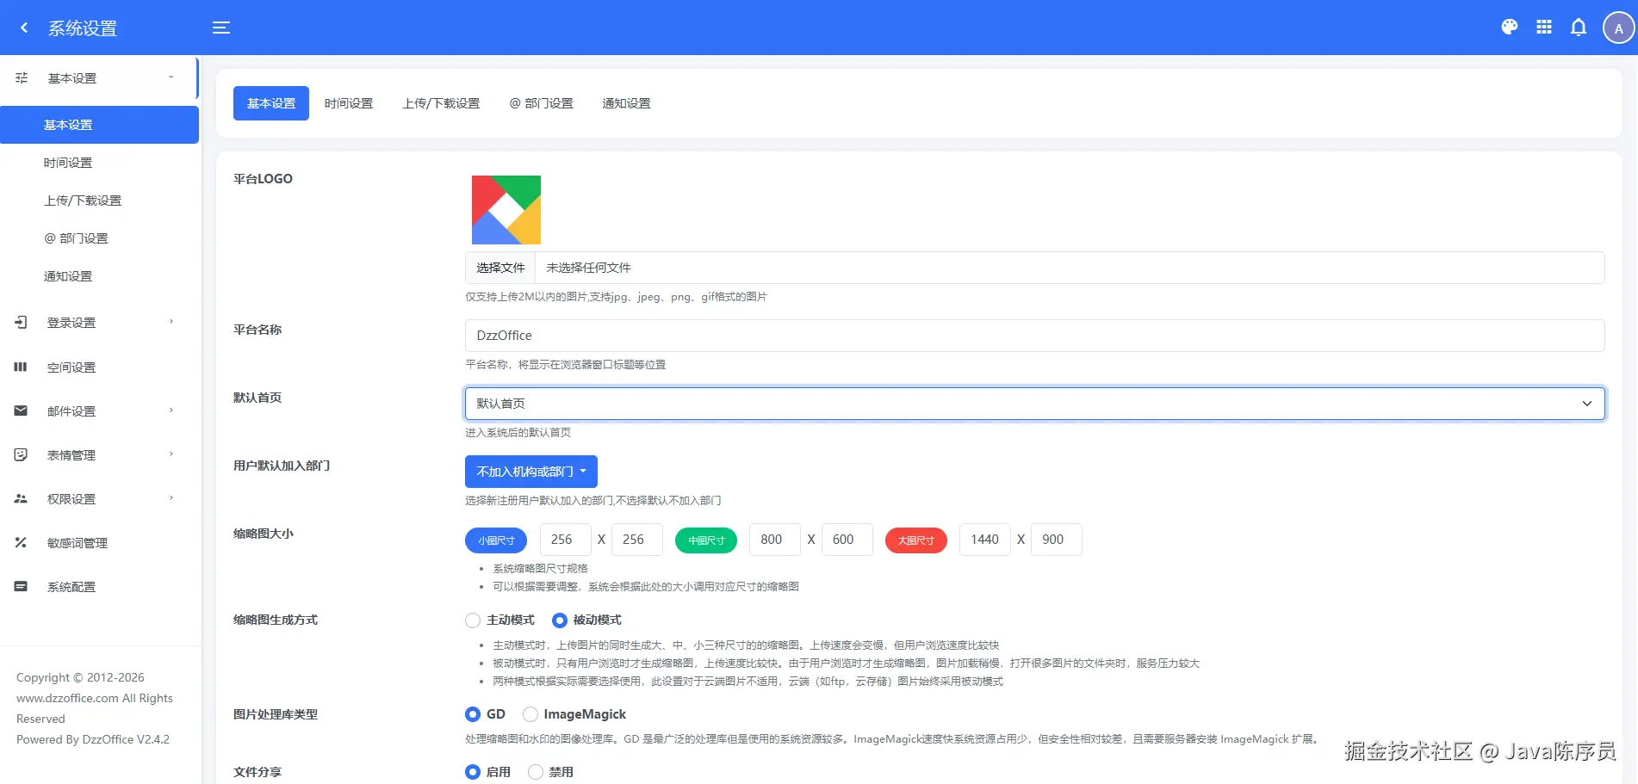1638x784 pixels.
Task: Switch to the 基本设置 top tab
Action: coord(271,103)
